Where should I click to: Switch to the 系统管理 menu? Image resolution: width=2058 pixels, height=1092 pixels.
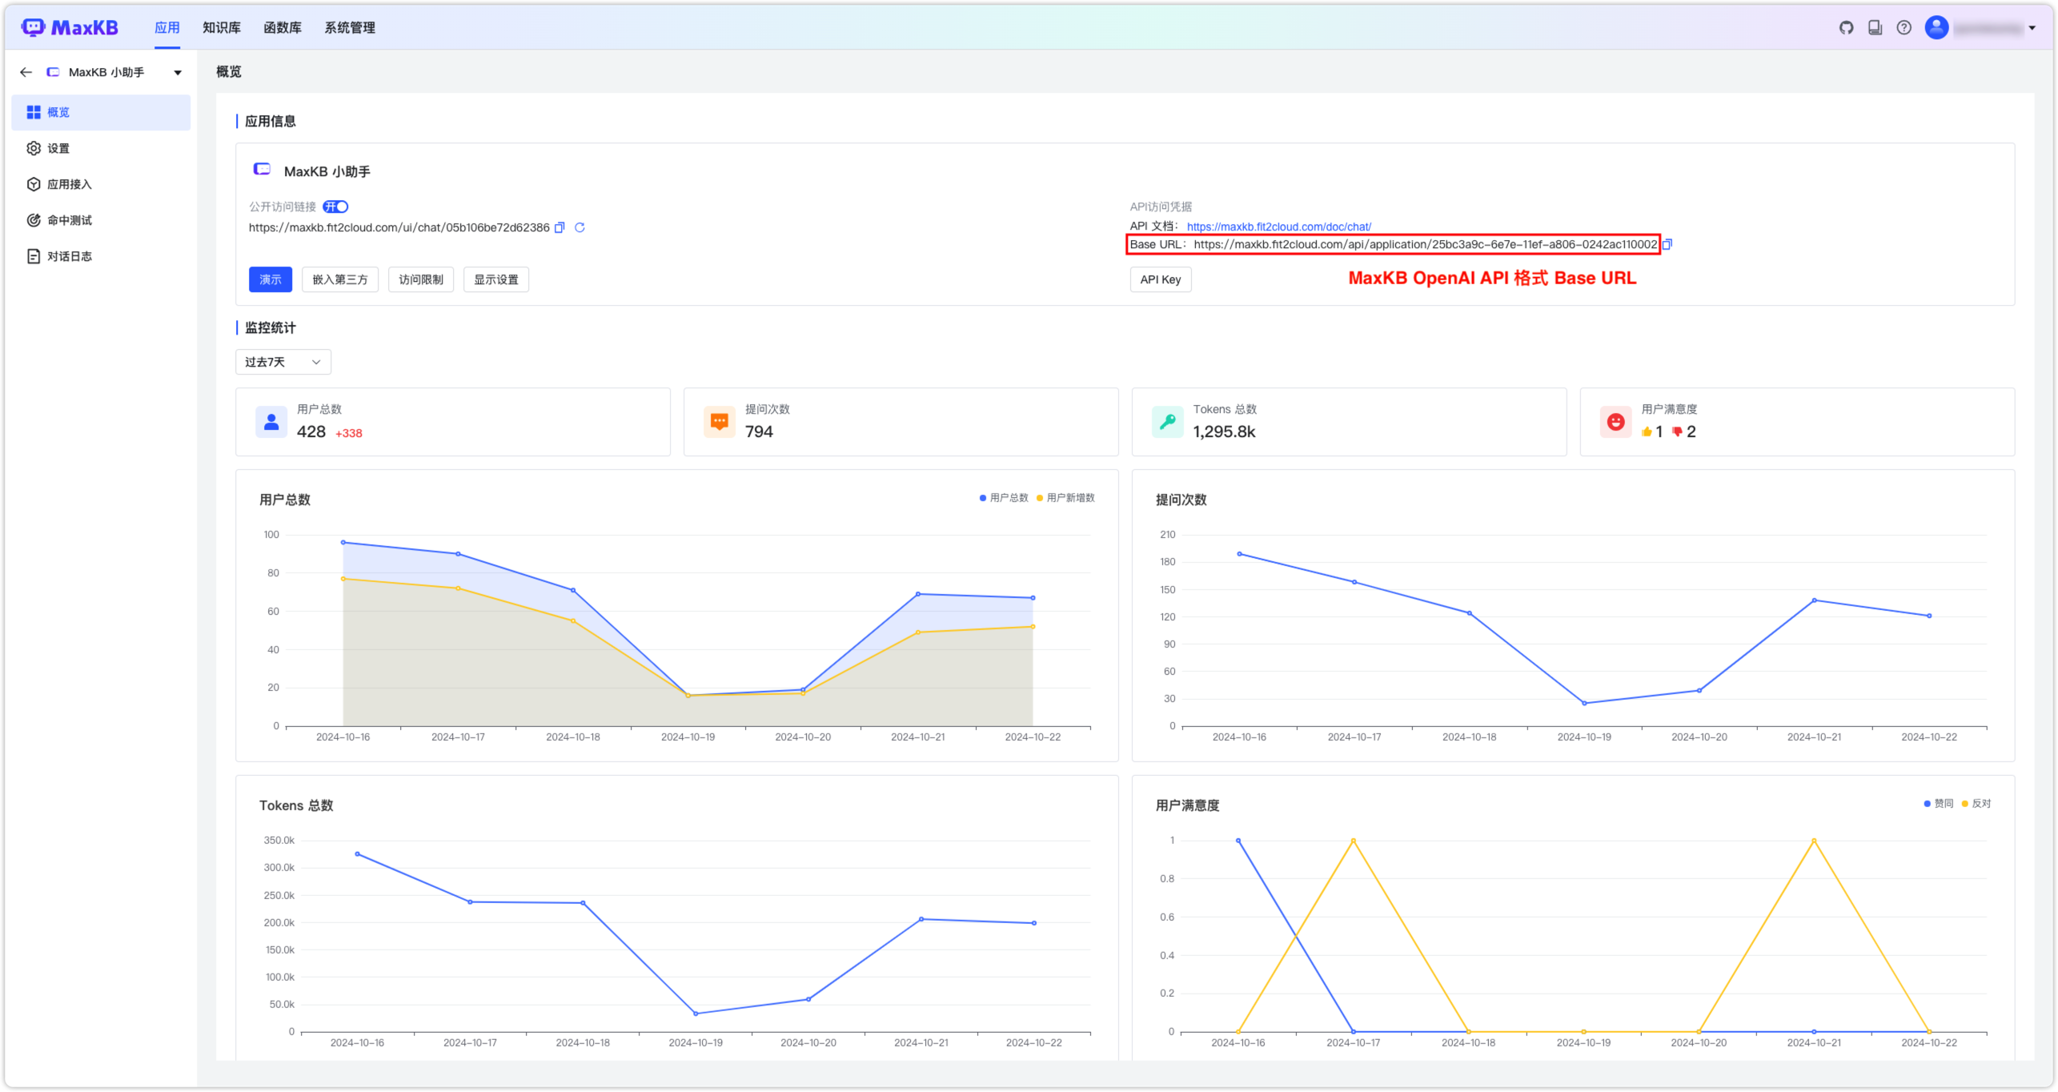click(349, 26)
